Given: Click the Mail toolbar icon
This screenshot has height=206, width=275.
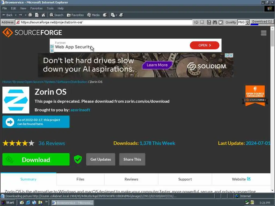Looking at the screenshot, I should pyautogui.click(x=113, y=15).
